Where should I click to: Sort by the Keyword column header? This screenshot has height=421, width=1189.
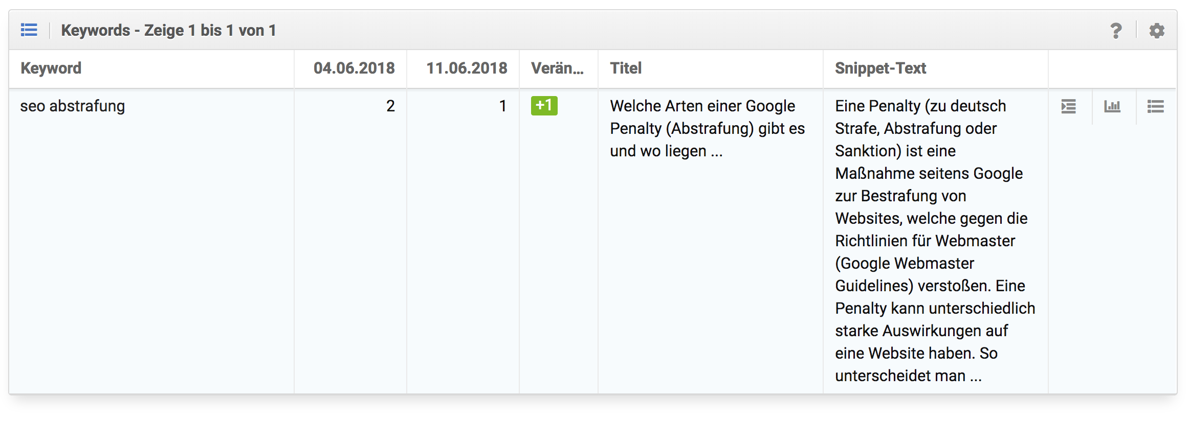[51, 68]
